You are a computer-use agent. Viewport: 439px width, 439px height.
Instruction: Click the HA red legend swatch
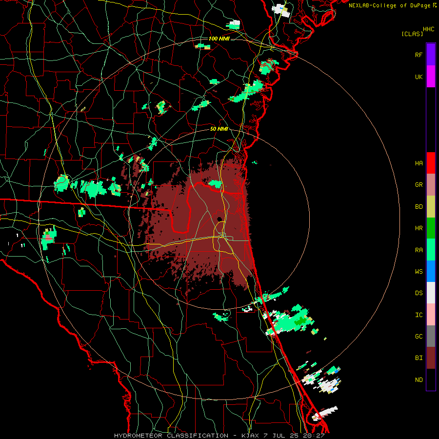tap(431, 163)
